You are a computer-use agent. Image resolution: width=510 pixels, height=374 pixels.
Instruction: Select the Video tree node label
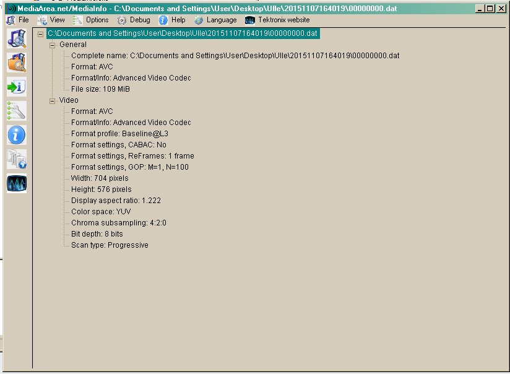click(x=69, y=100)
